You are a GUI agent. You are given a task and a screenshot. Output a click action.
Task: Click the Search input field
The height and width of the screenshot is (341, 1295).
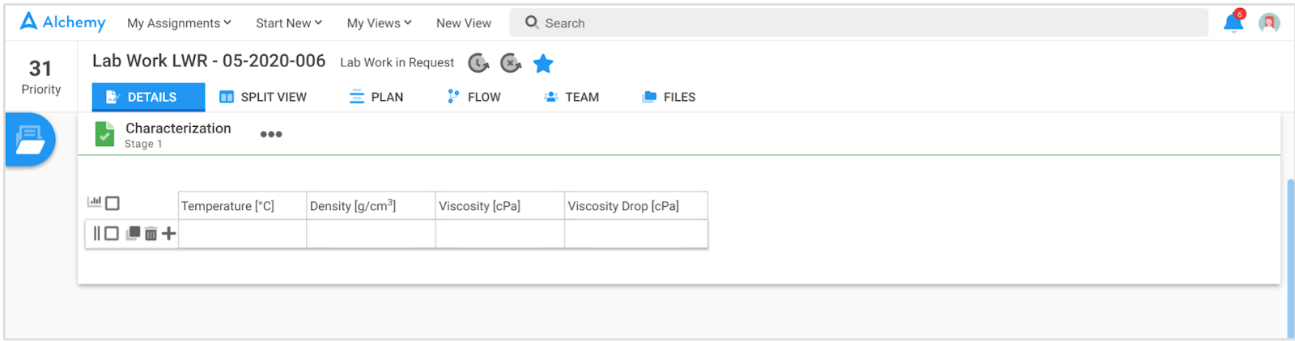click(x=859, y=23)
